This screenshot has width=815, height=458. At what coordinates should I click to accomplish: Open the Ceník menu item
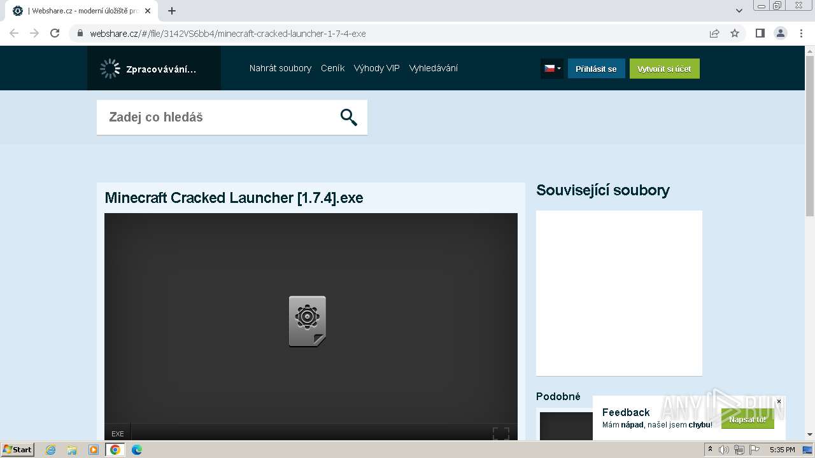tap(332, 68)
